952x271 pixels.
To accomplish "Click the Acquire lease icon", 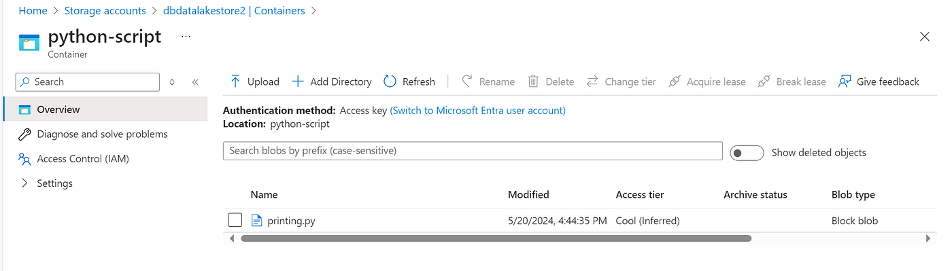I will tap(674, 82).
